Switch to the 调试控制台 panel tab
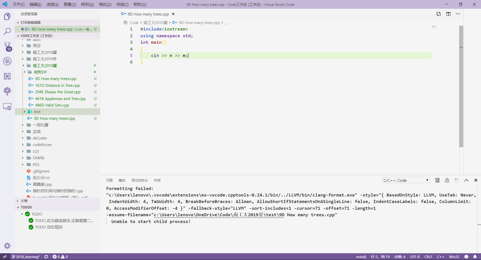This screenshot has height=260, width=481. point(140,180)
